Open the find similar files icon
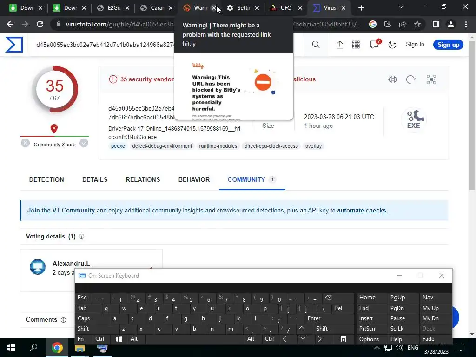Image resolution: width=476 pixels, height=357 pixels. [392, 79]
